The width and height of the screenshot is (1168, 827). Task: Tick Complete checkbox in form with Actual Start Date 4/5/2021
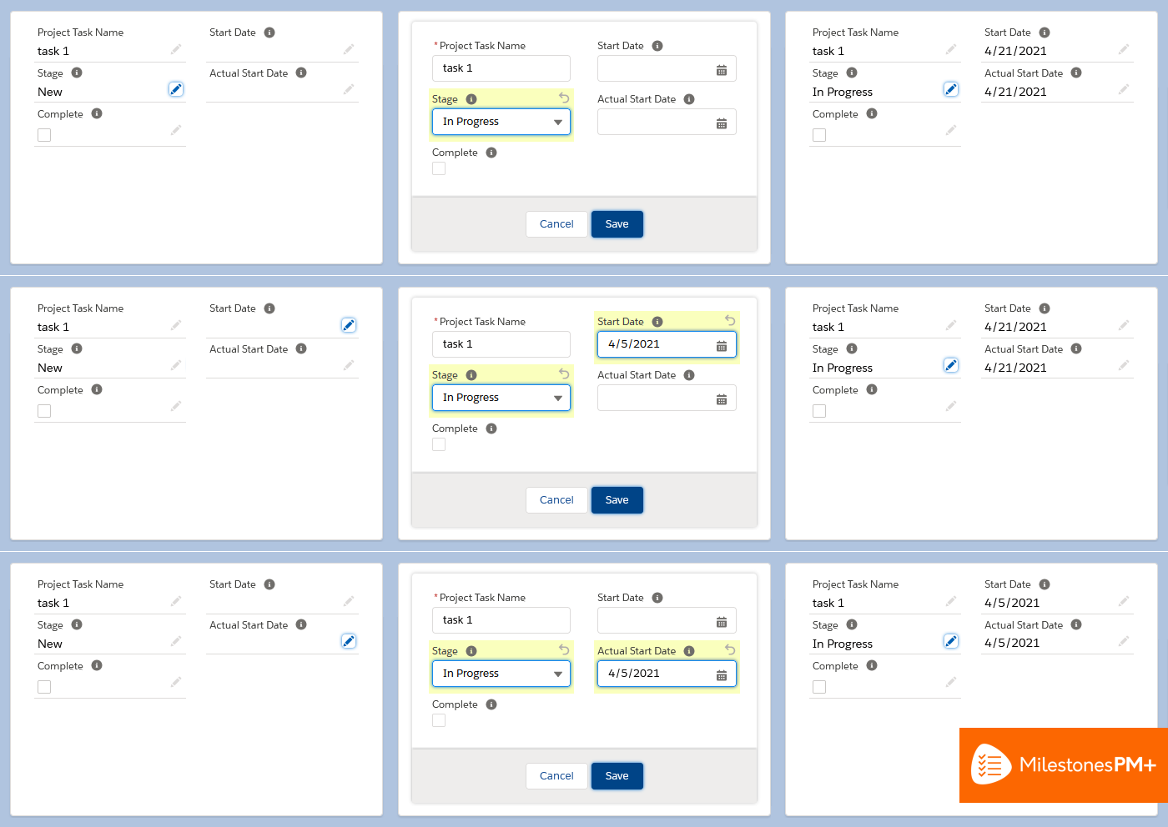point(439,720)
